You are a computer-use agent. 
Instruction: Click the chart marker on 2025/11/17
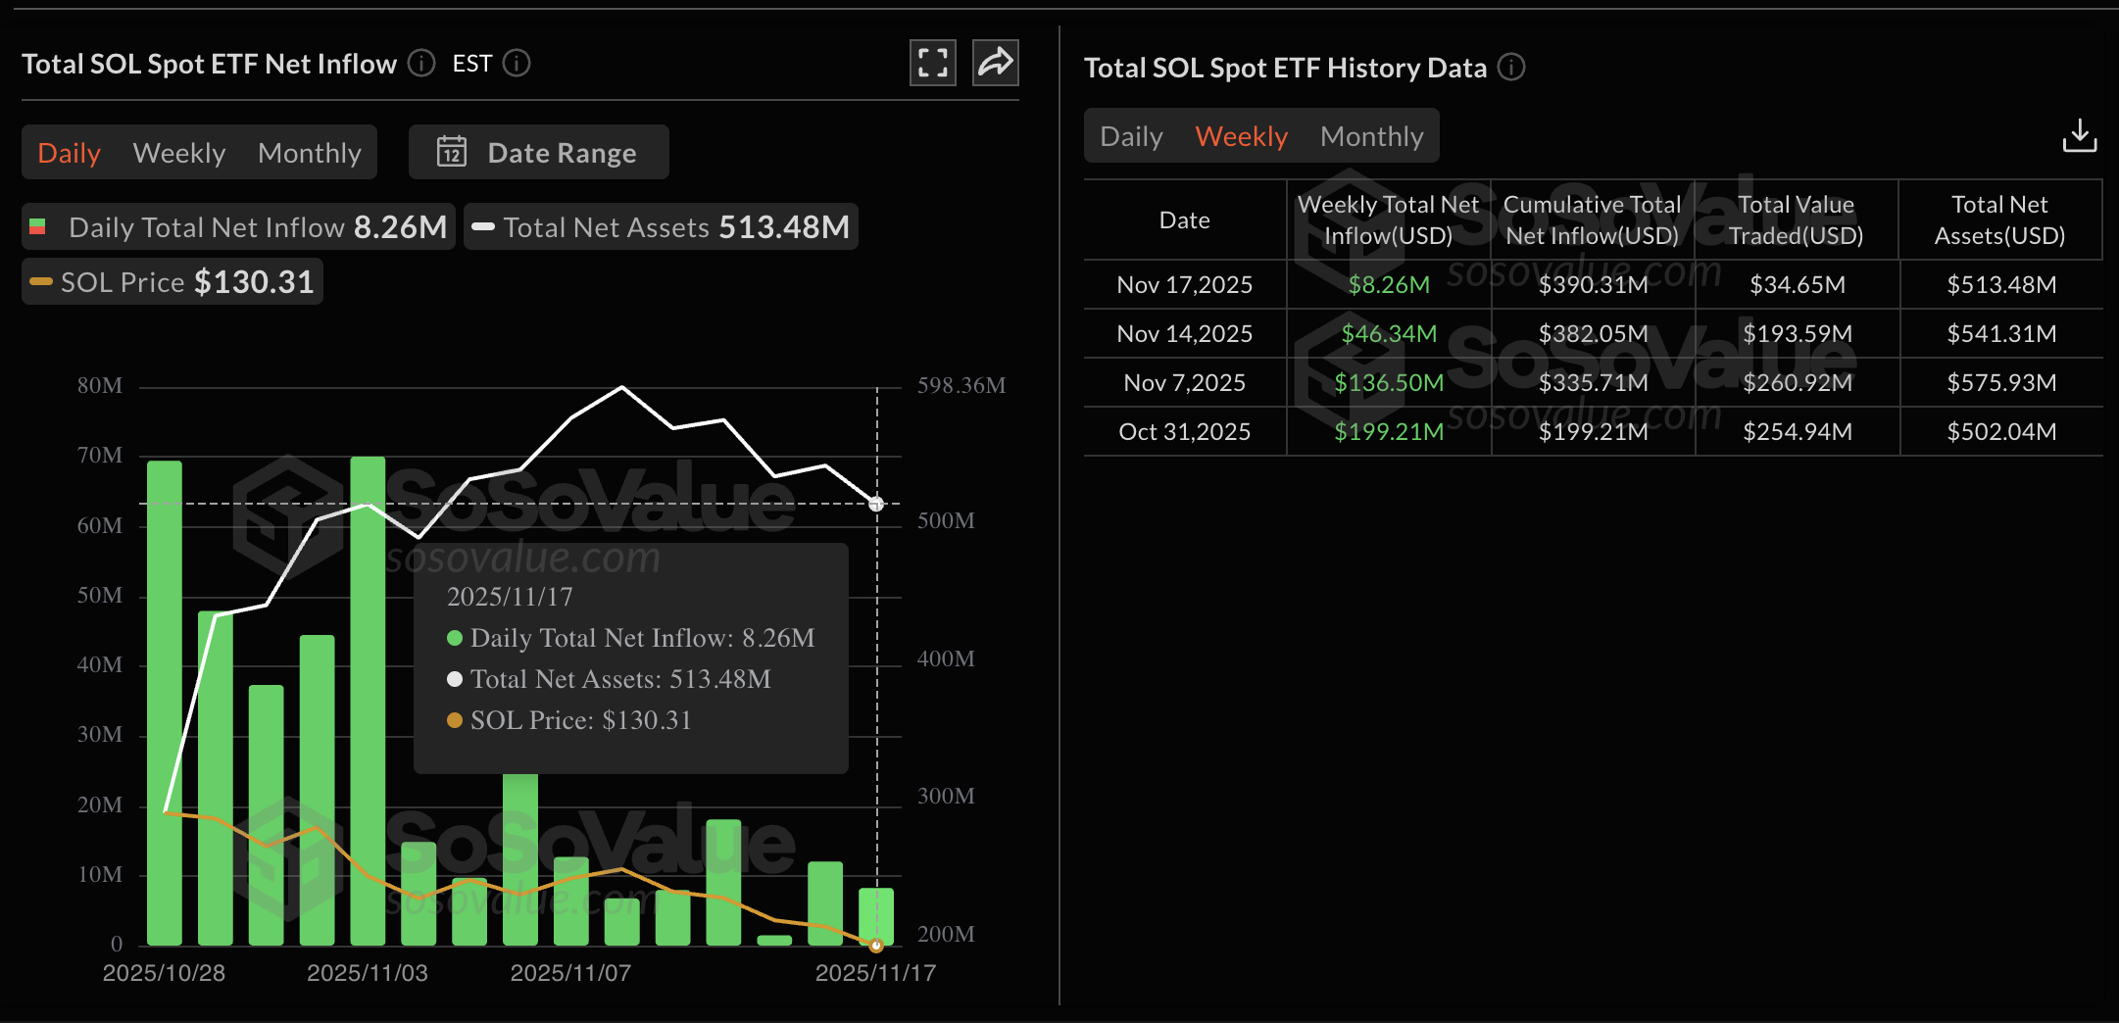(x=875, y=504)
